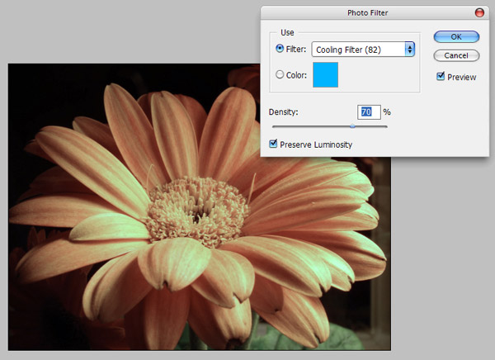Image resolution: width=495 pixels, height=360 pixels.
Task: Close the Photo Filter dialog with red button
Action: pyautogui.click(x=479, y=13)
